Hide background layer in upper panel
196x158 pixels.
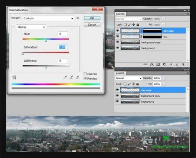tap(118, 48)
